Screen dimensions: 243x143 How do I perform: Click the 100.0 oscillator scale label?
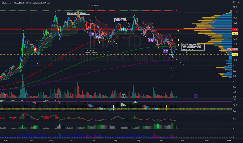[x=235, y=100]
